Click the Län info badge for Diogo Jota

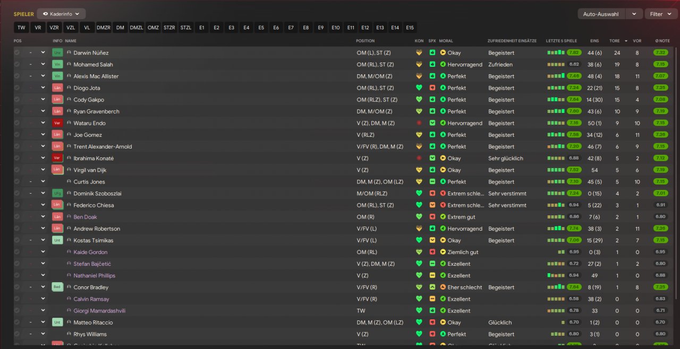pos(57,88)
